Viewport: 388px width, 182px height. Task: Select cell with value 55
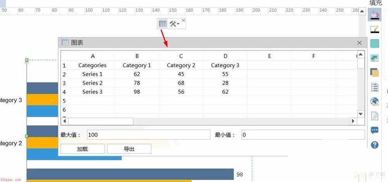pos(225,74)
